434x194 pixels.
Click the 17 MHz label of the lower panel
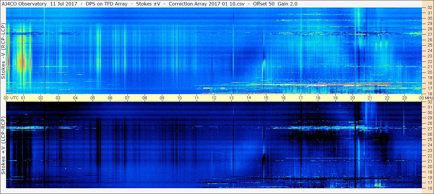click(x=429, y=183)
